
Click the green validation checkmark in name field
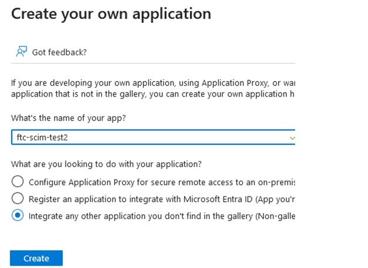click(292, 138)
